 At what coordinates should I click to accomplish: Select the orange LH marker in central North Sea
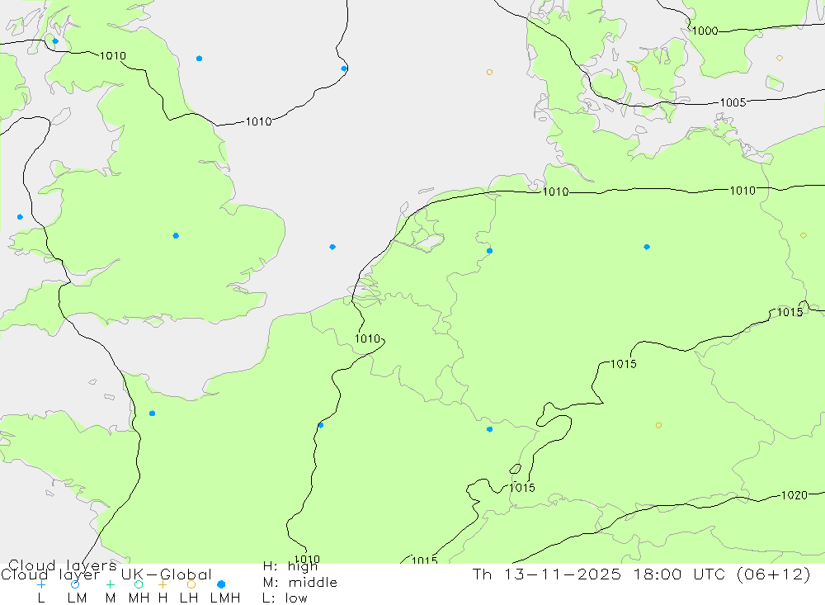pyautogui.click(x=489, y=72)
